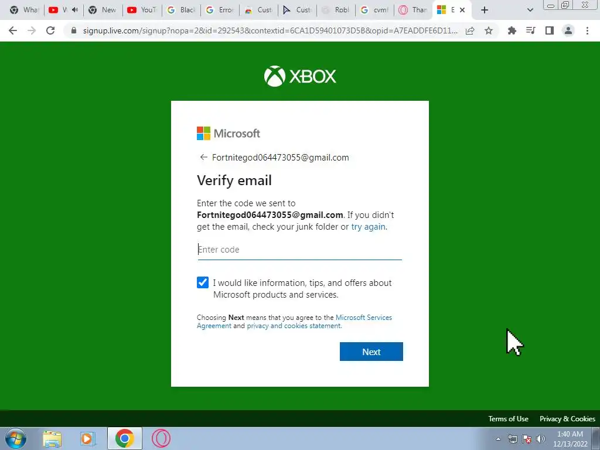Click the email address Fortnitegod064473055@gmail.com header
600x450 pixels.
tap(281, 157)
